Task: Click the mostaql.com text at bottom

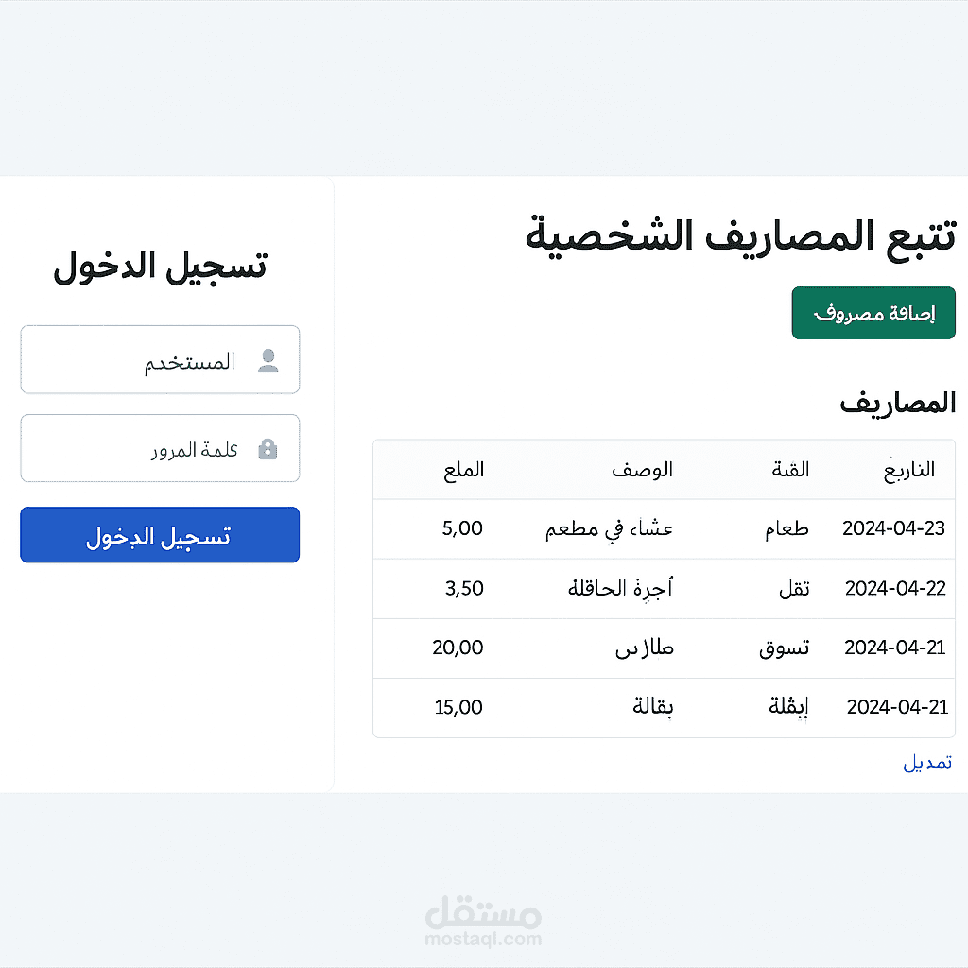Action: [x=483, y=940]
